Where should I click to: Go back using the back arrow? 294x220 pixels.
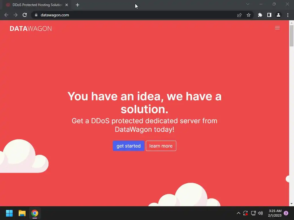coord(6,15)
